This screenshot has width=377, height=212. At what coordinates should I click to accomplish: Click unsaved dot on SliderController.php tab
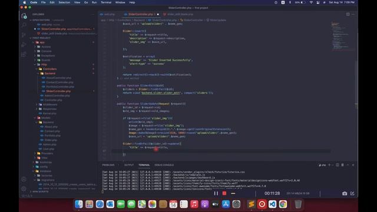pos(158,14)
